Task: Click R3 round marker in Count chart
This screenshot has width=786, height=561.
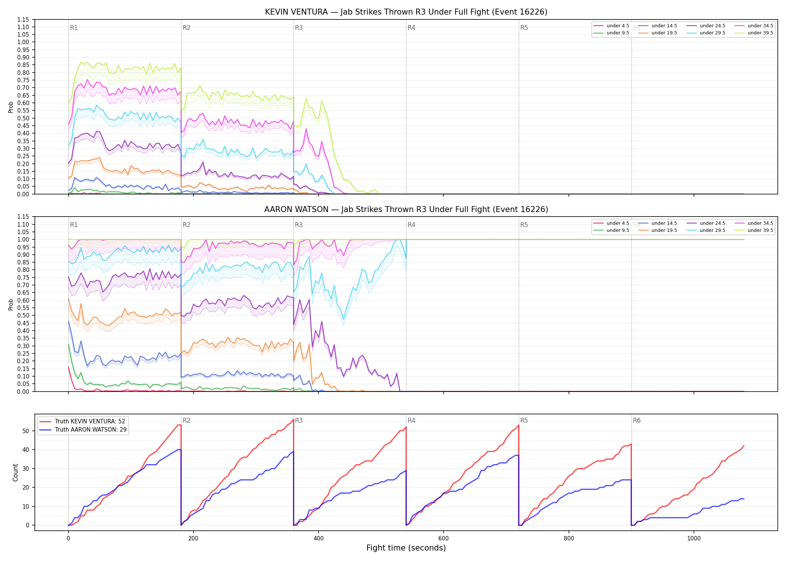Action: [x=299, y=420]
